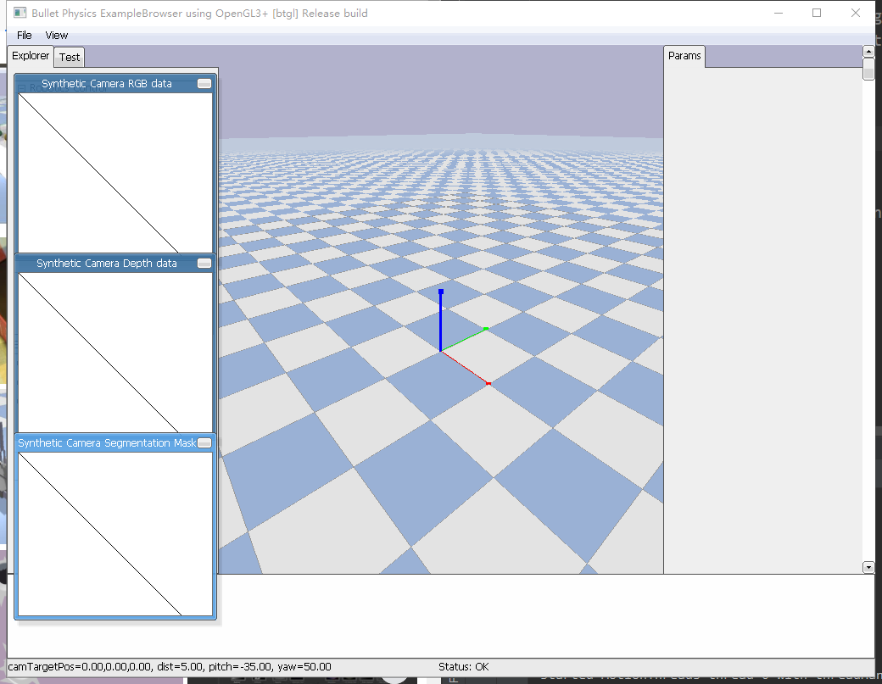The height and width of the screenshot is (684, 882).
Task: Click the RGB data preview image
Action: (115, 173)
